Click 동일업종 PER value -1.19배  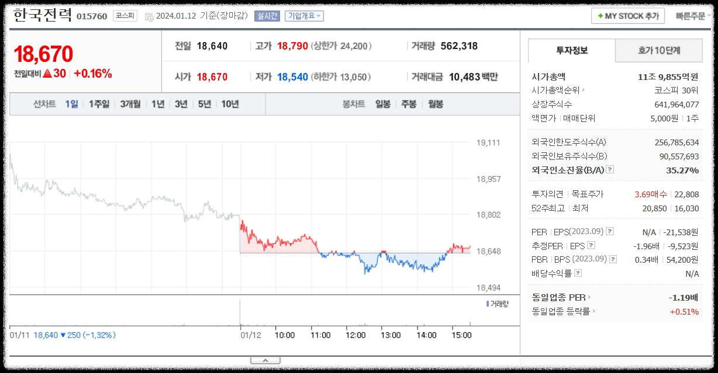point(684,298)
